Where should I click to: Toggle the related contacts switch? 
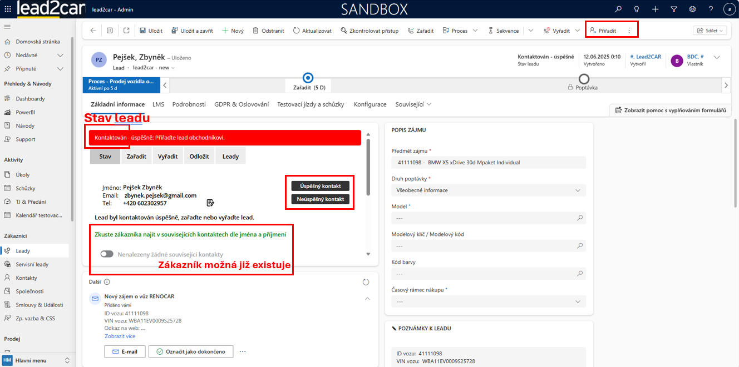tap(106, 254)
